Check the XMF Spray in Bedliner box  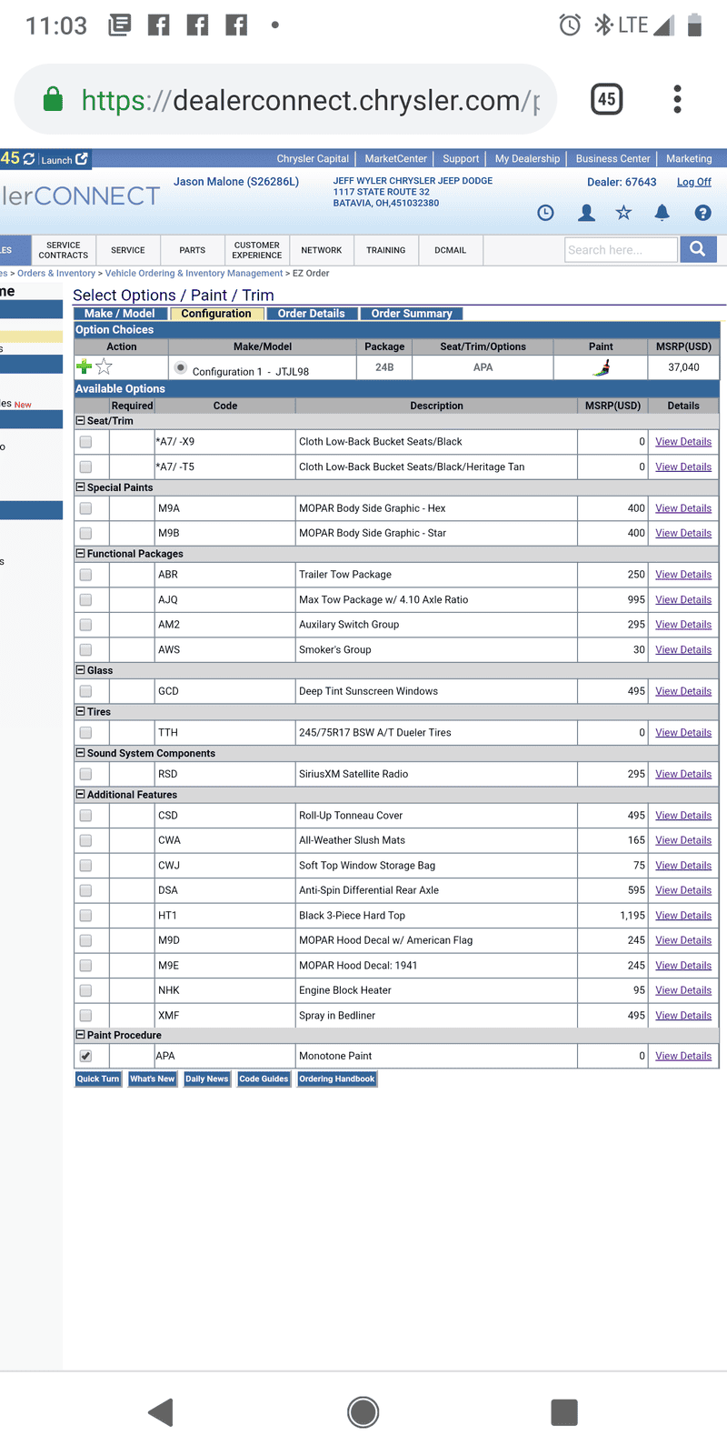(85, 1016)
